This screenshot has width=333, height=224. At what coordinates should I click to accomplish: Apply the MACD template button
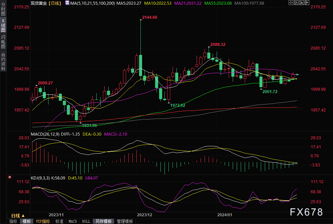tap(73, 221)
